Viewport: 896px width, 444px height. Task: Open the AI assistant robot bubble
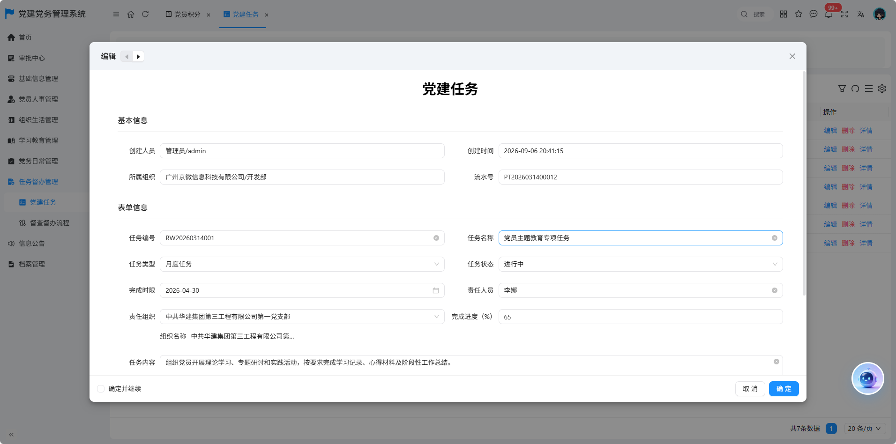coord(867,378)
